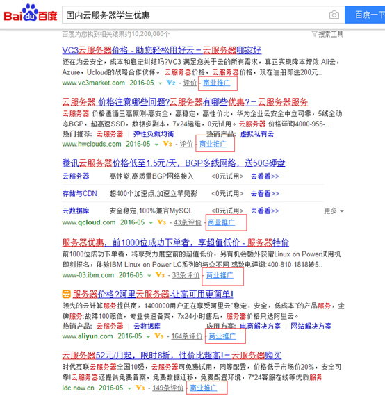Click 去看看>> in 云服务器 row
Image resolution: width=385 pixels, height=396 pixels.
pyautogui.click(x=265, y=176)
